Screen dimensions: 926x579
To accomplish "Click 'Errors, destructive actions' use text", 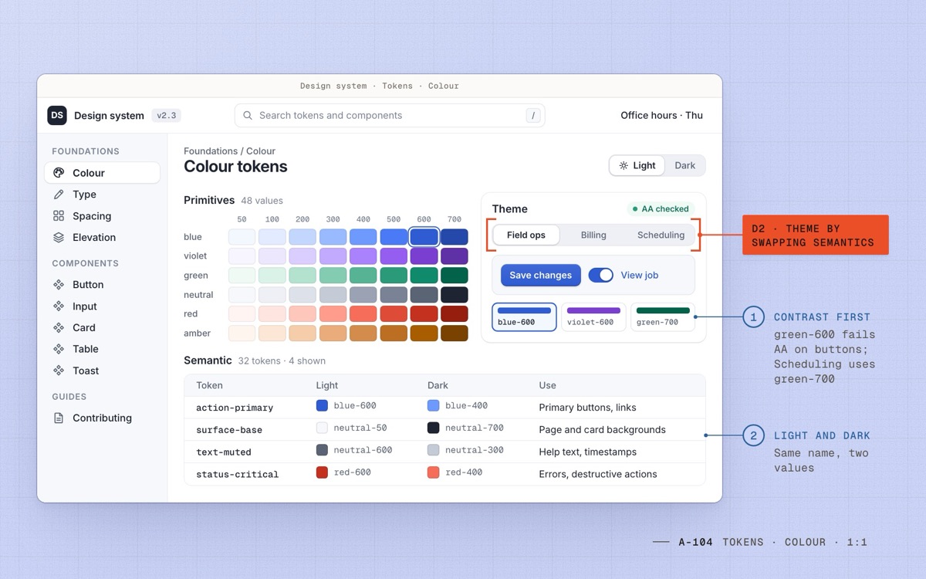I will 598,474.
